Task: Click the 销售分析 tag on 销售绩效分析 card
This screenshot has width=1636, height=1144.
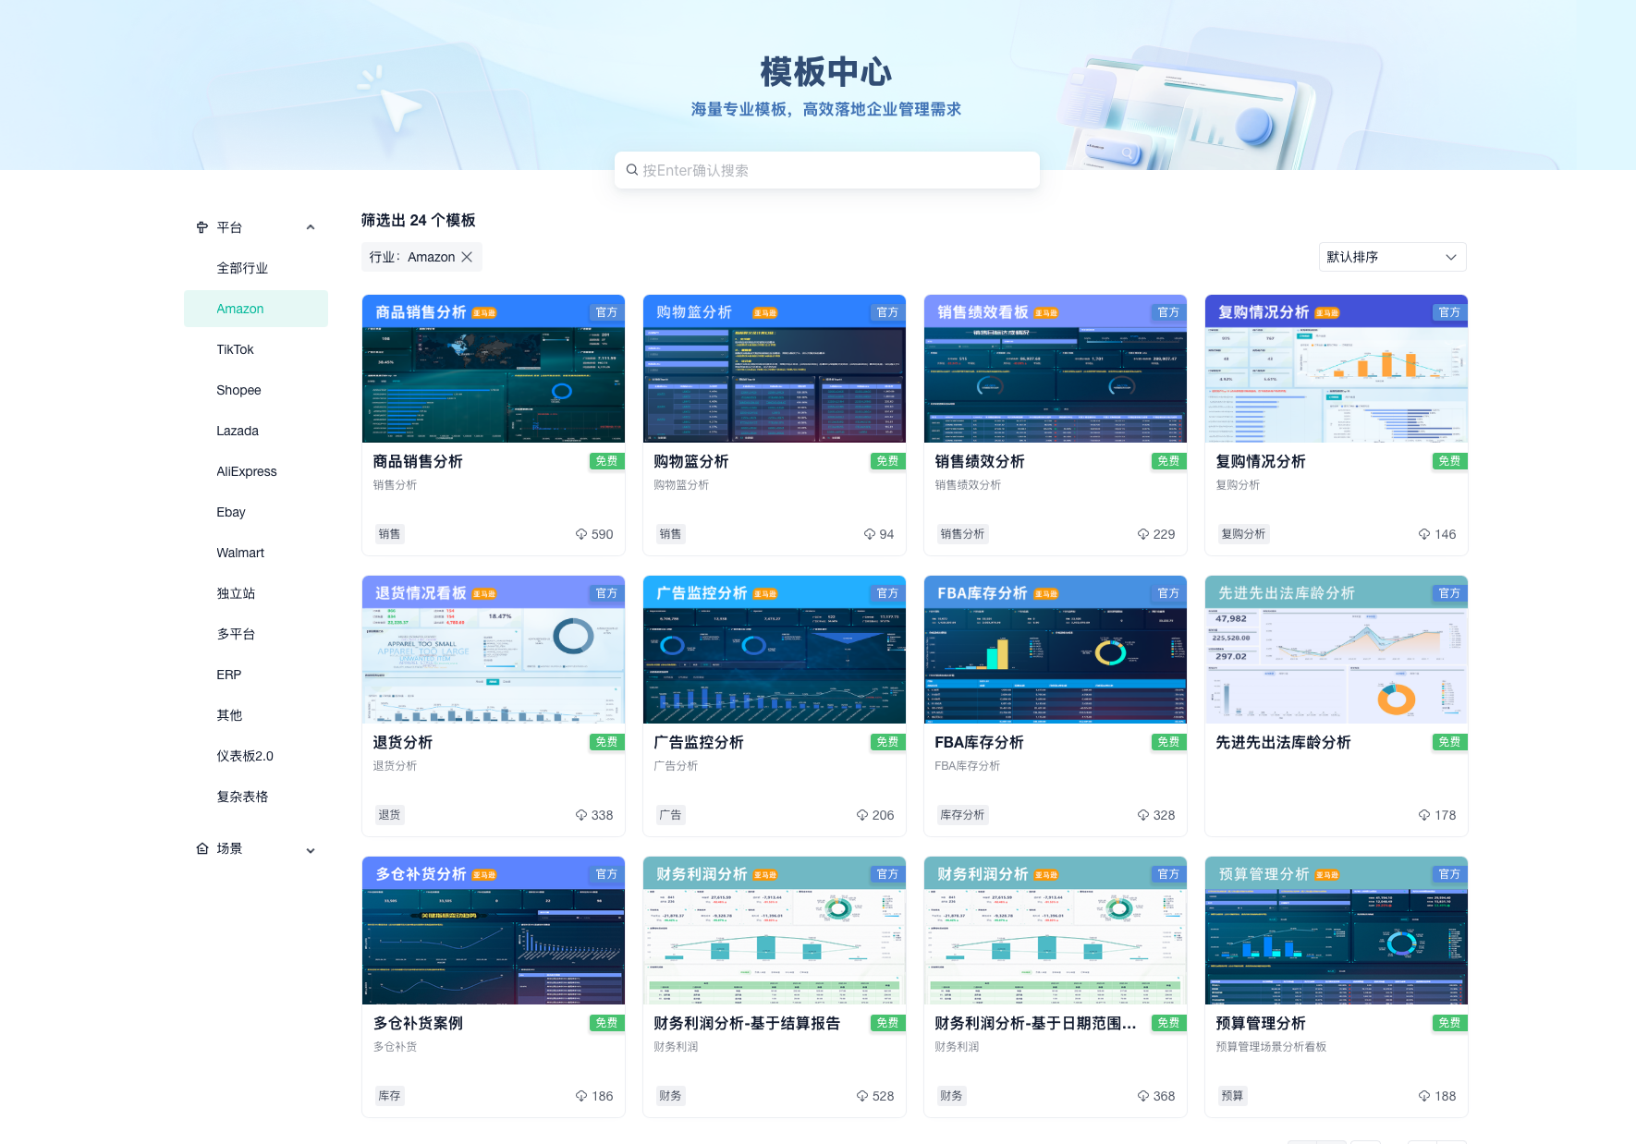Action: (x=962, y=534)
